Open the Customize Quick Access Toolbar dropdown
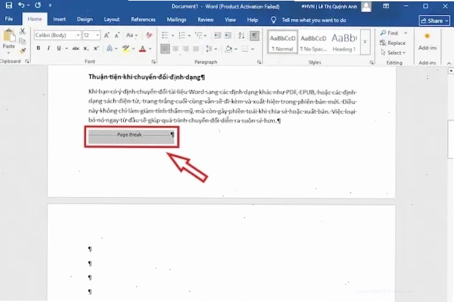Viewport: 454px width, 302px height. pos(50,5)
